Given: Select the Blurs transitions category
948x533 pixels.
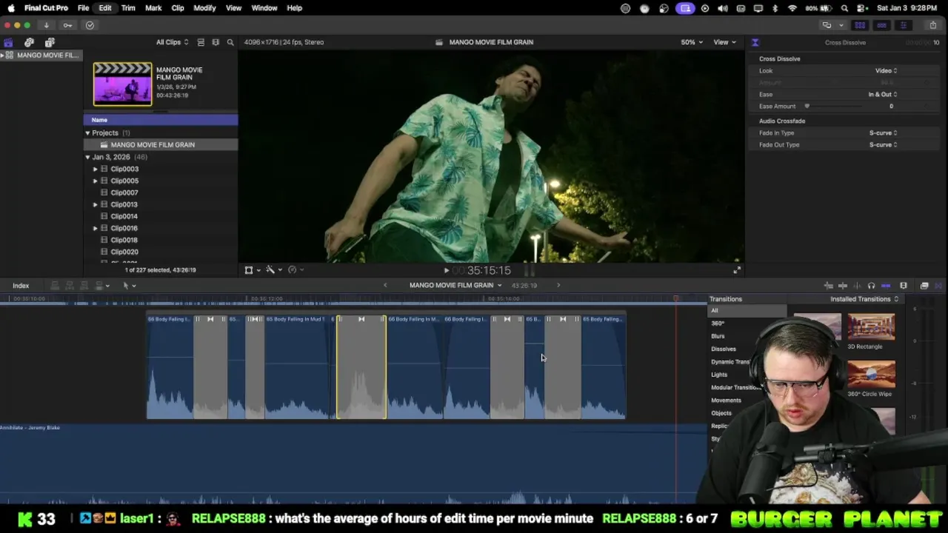Looking at the screenshot, I should click(x=718, y=336).
